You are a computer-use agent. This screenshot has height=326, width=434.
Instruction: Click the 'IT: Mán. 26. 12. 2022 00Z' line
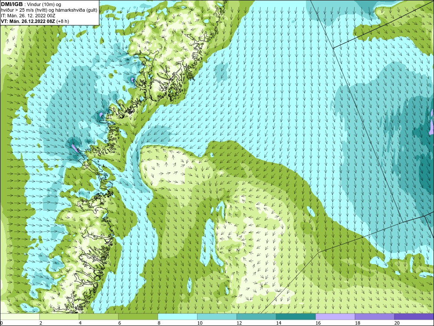click(28, 16)
